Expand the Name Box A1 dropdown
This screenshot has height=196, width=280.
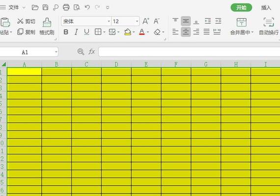pyautogui.click(x=56, y=52)
